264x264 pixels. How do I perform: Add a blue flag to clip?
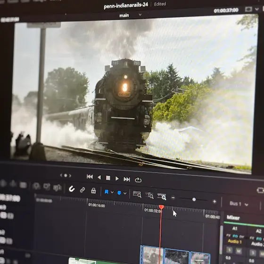point(107,192)
